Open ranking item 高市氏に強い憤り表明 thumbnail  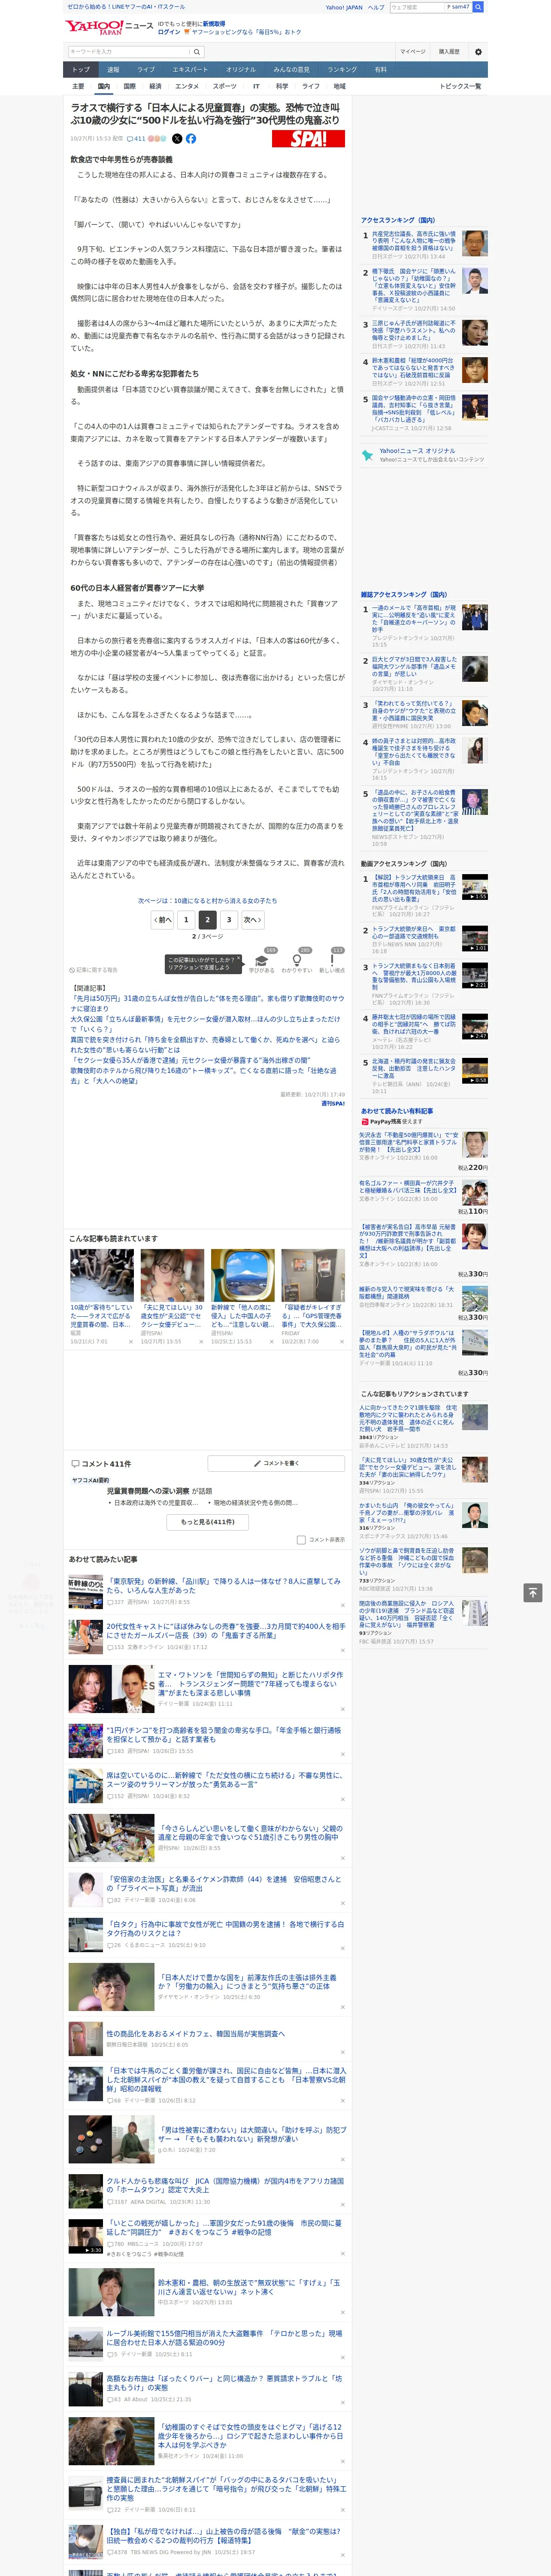pos(475,243)
